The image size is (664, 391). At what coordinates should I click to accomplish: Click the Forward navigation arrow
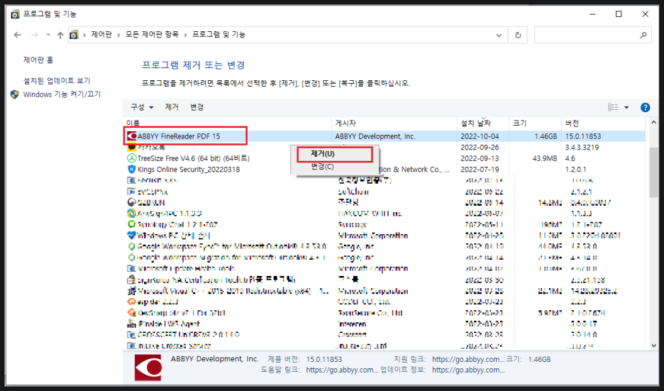[35, 35]
